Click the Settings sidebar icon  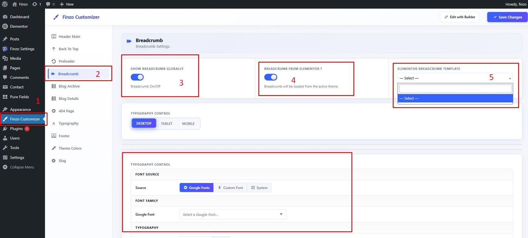point(5,158)
